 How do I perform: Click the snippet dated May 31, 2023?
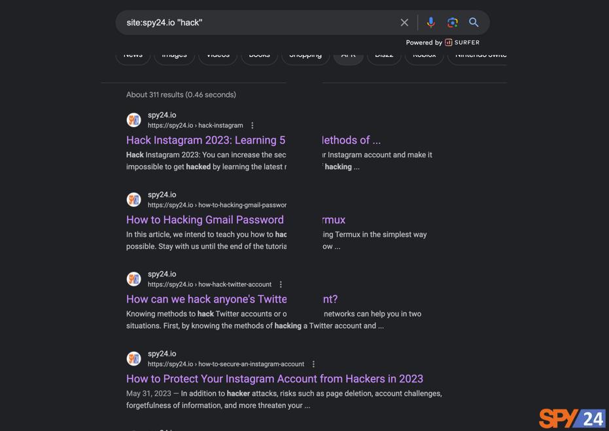pos(284,400)
